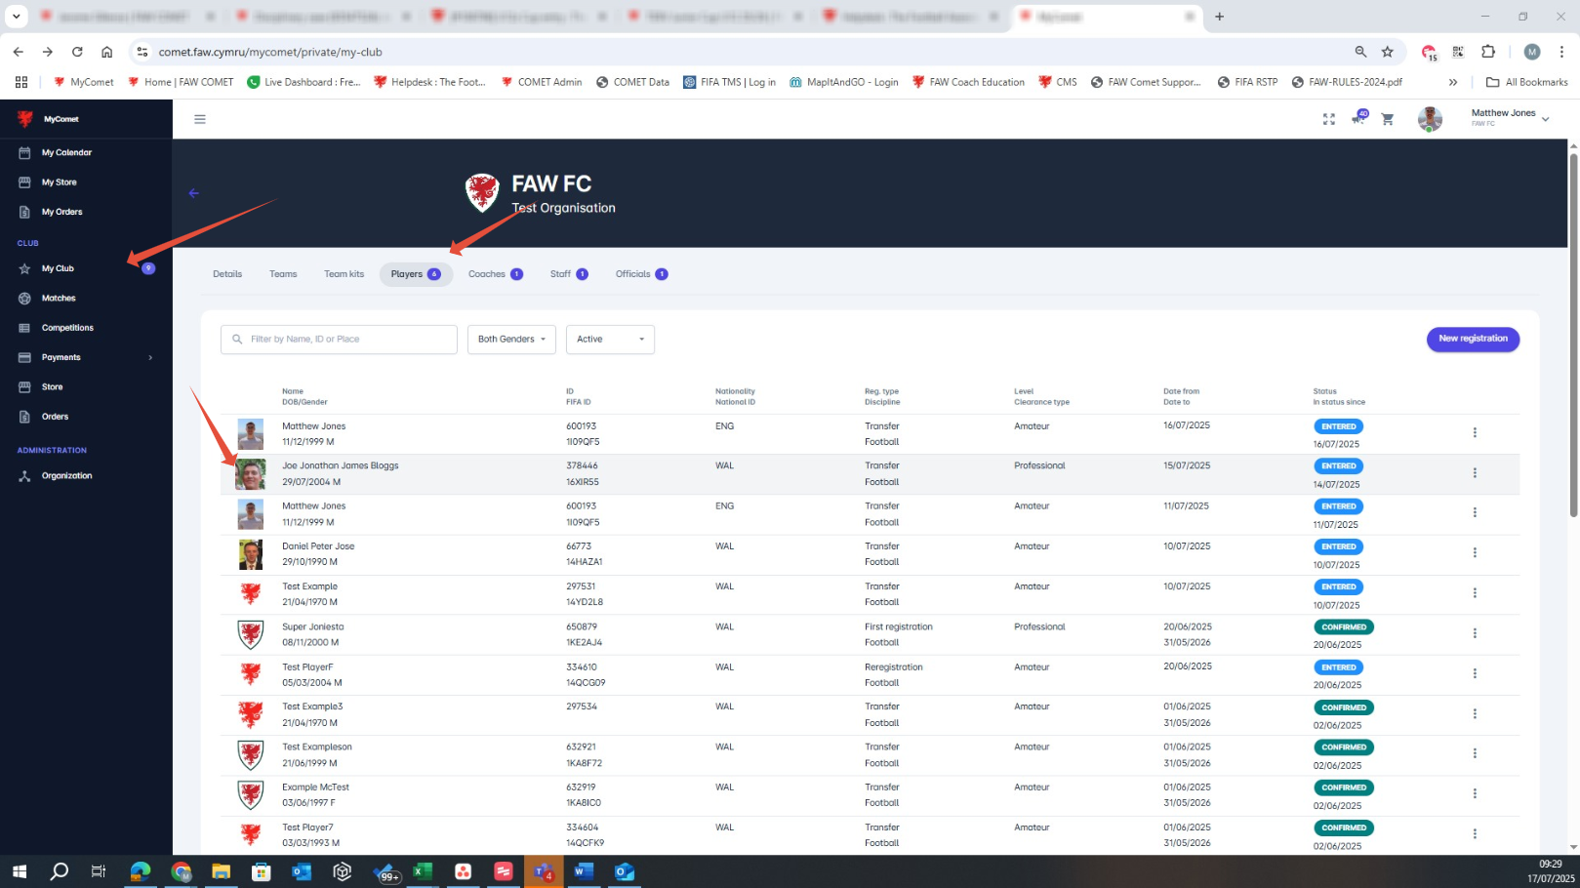1580x888 pixels.
Task: Switch to Staff tab
Action: pyautogui.click(x=569, y=274)
